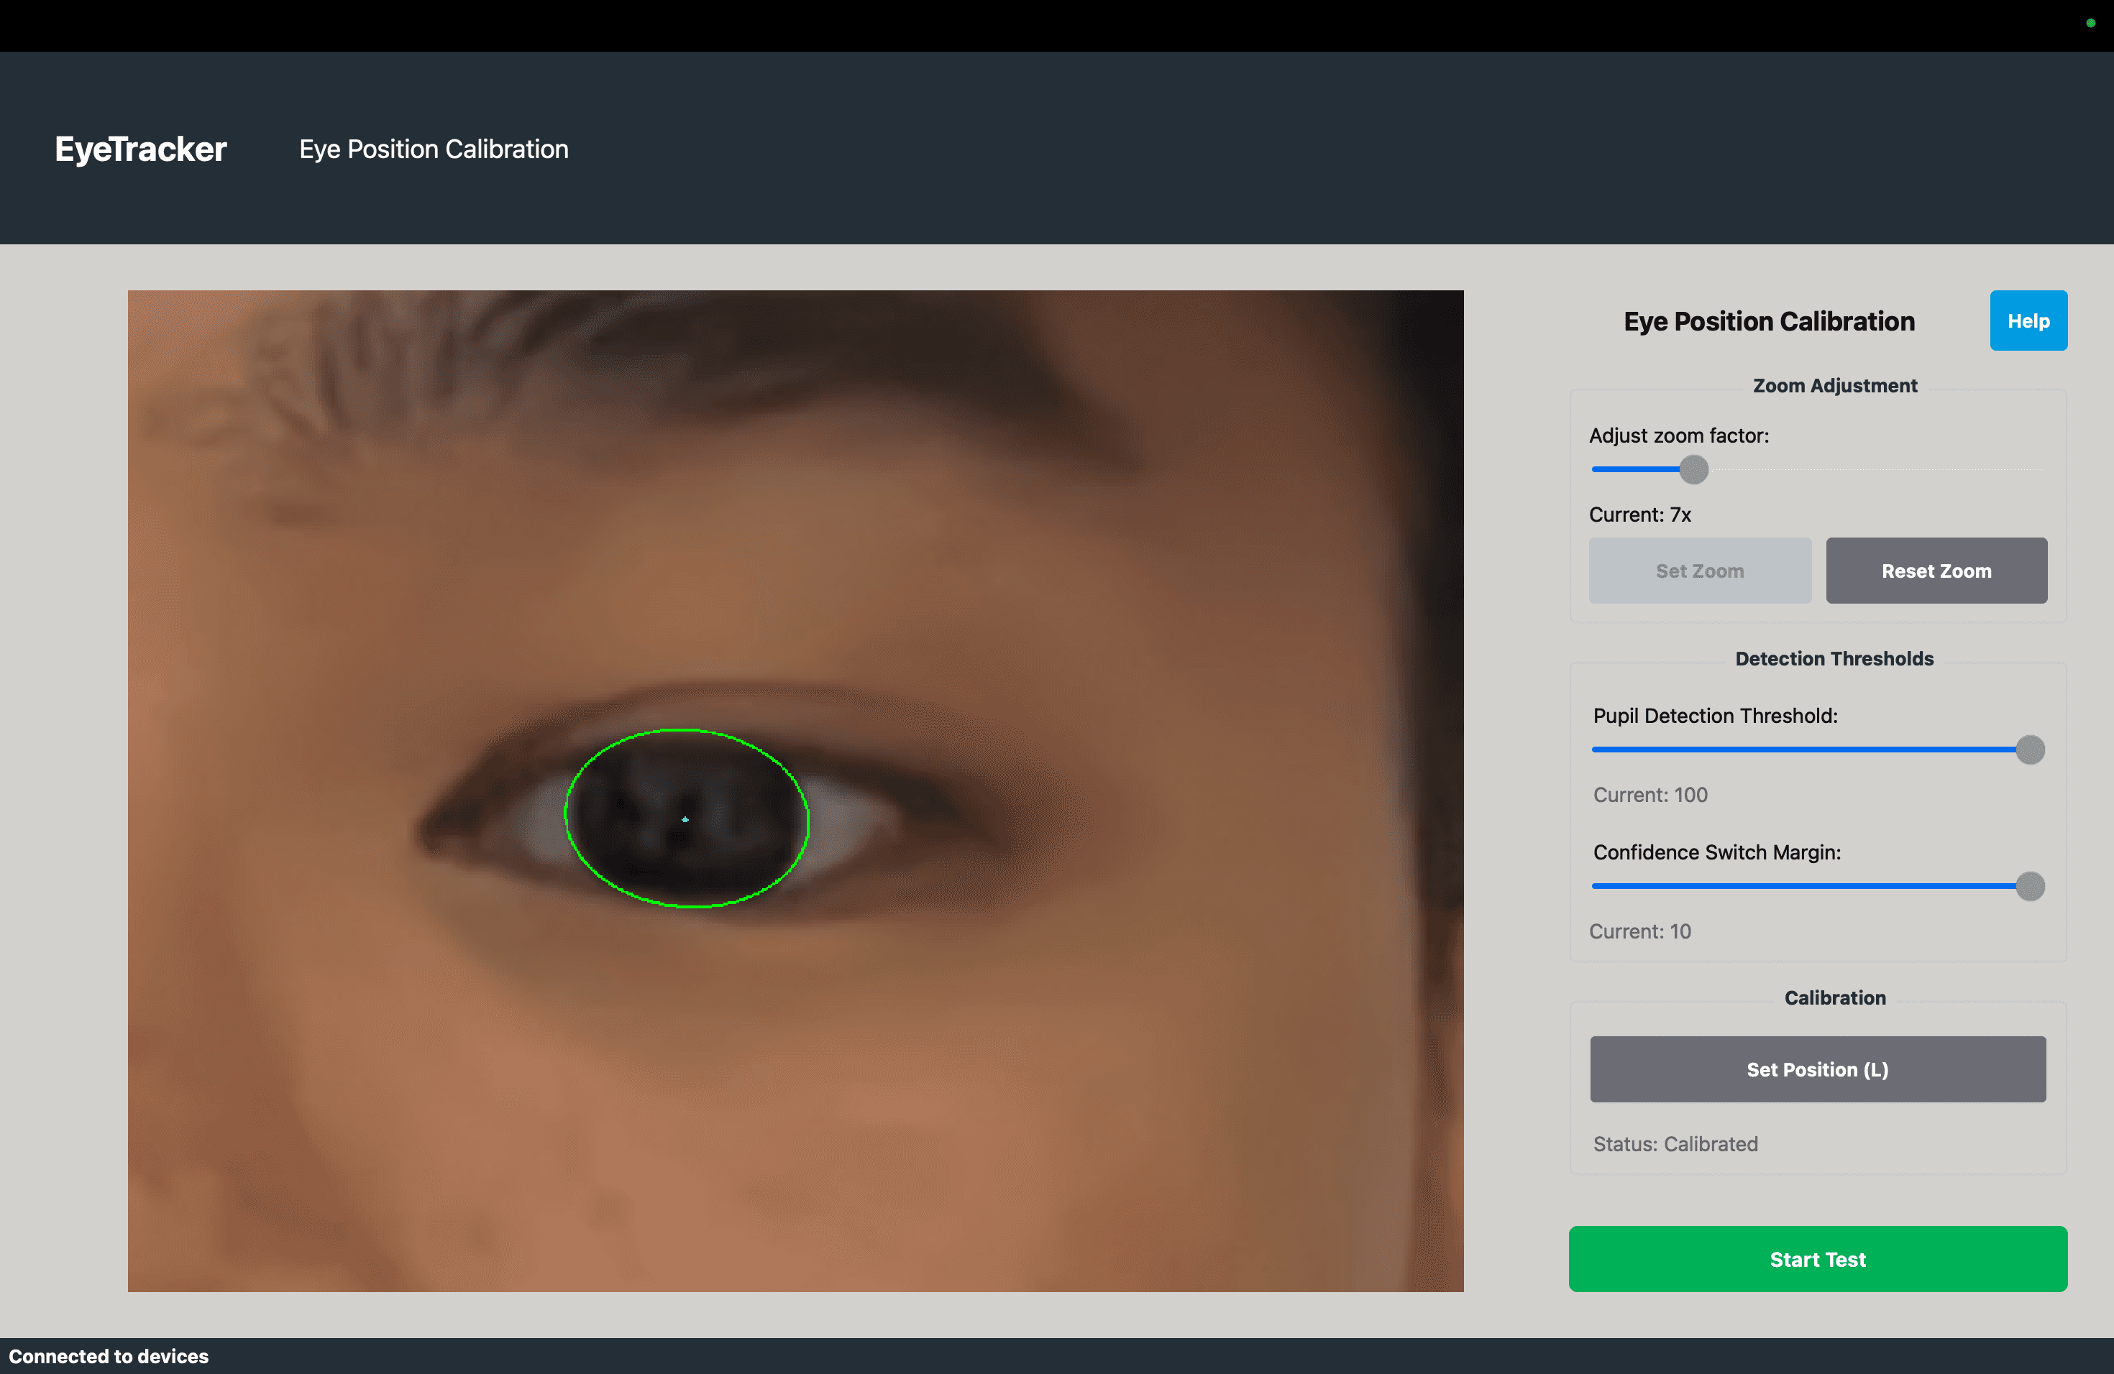The image size is (2114, 1374).
Task: Click the Status: Calibrated label
Action: 1675,1144
